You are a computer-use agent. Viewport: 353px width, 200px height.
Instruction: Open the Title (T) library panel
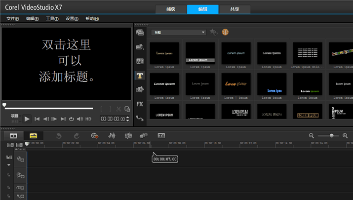140,76
